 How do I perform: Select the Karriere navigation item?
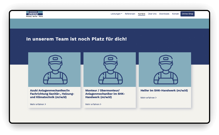pos(142,14)
